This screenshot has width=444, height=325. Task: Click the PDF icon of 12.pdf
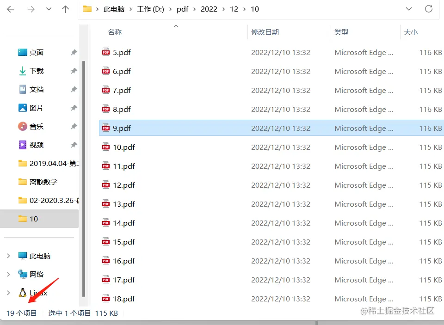[106, 185]
